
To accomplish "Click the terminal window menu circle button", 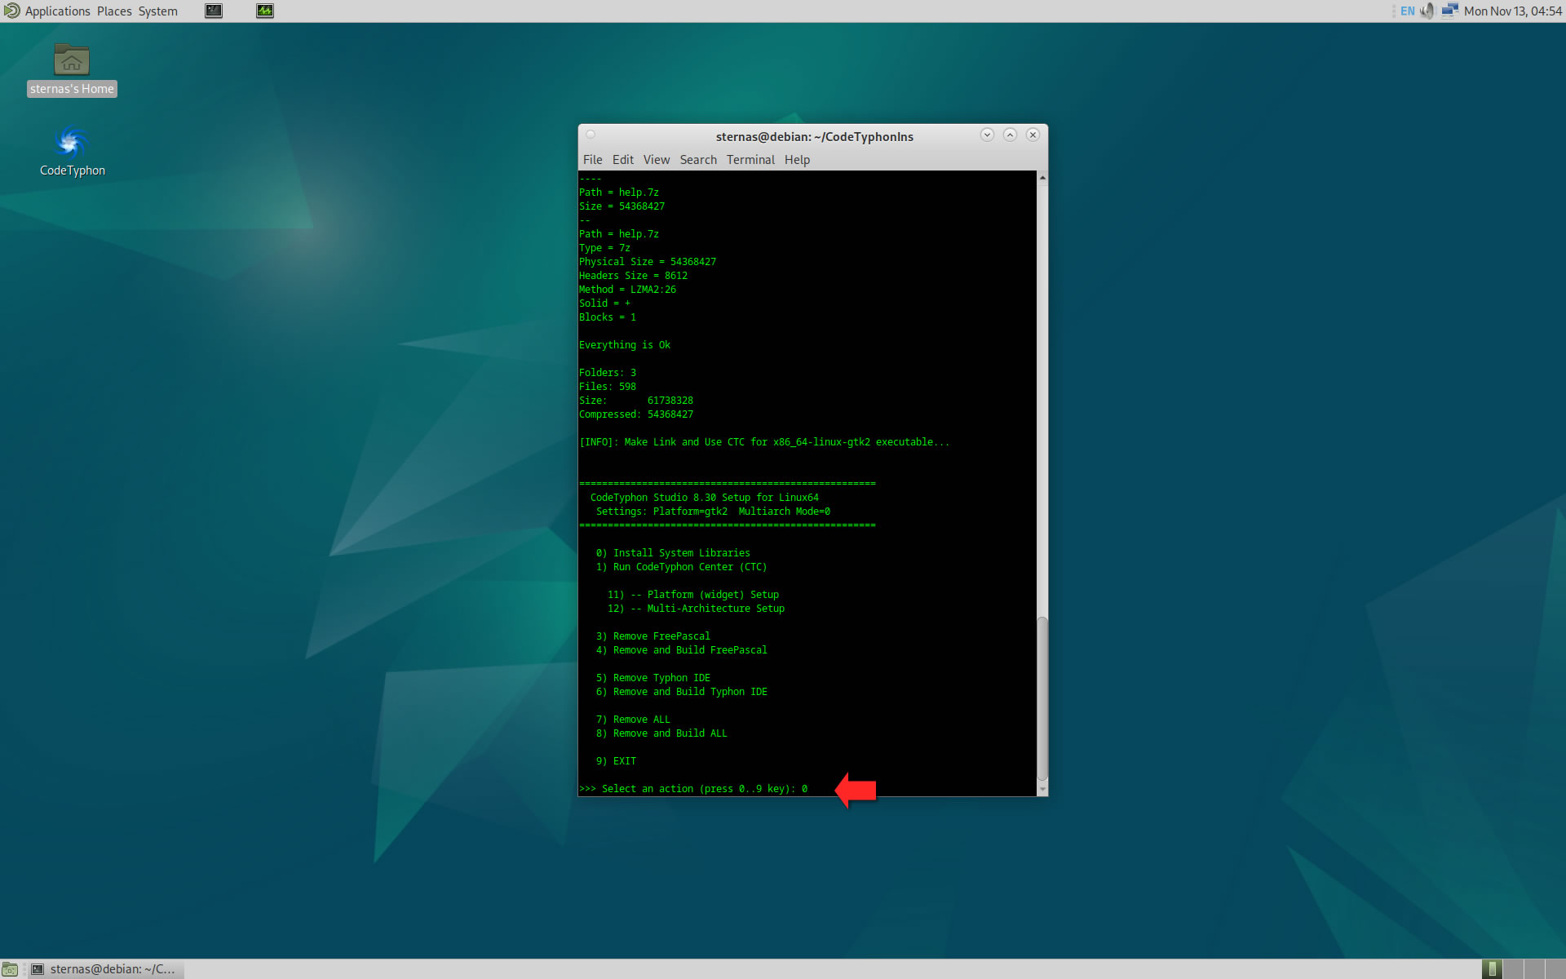I will 591,135.
